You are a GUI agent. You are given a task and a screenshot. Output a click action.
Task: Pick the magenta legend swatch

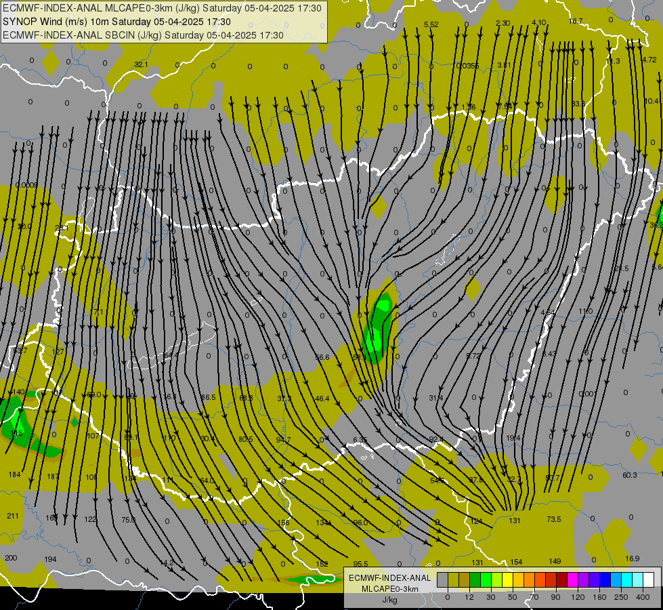point(572,579)
